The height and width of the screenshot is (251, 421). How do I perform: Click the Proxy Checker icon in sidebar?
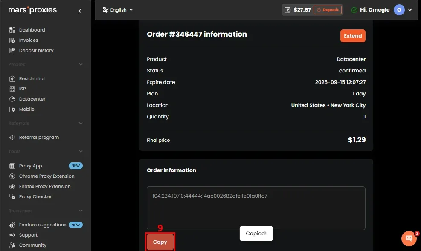pos(12,196)
